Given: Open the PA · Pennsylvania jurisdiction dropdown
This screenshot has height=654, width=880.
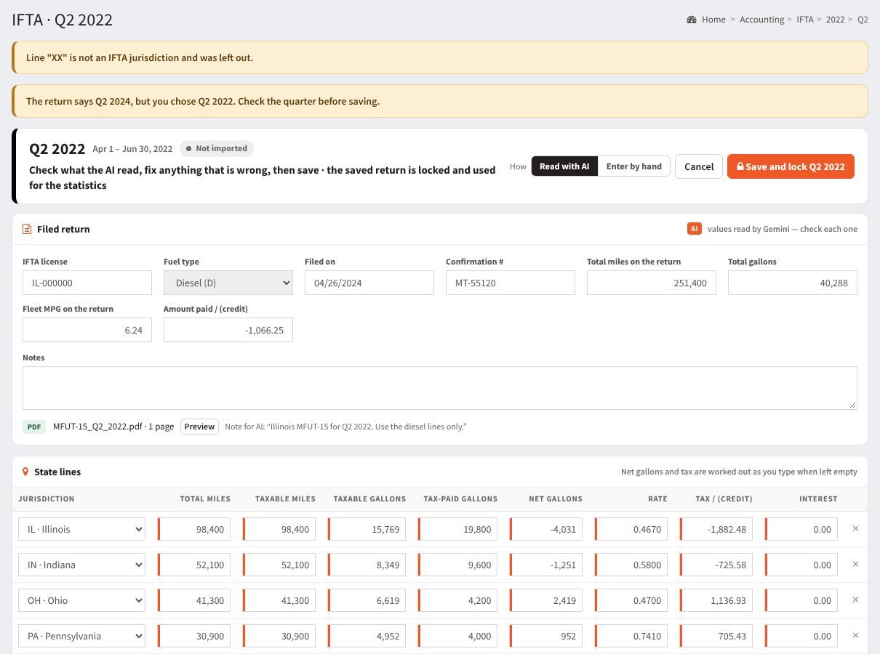Looking at the screenshot, I should tap(81, 636).
